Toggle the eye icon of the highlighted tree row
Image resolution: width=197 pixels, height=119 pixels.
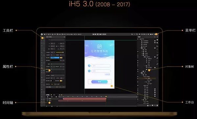click(x=138, y=78)
